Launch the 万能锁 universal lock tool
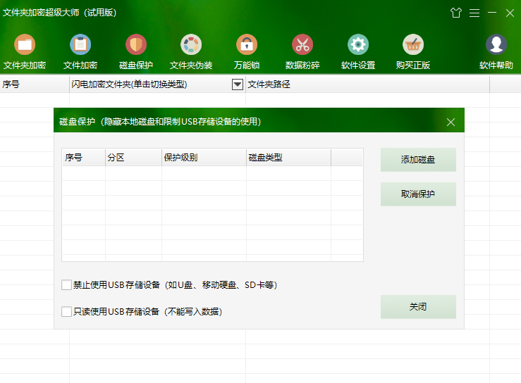This screenshot has width=521, height=383. coord(247,46)
